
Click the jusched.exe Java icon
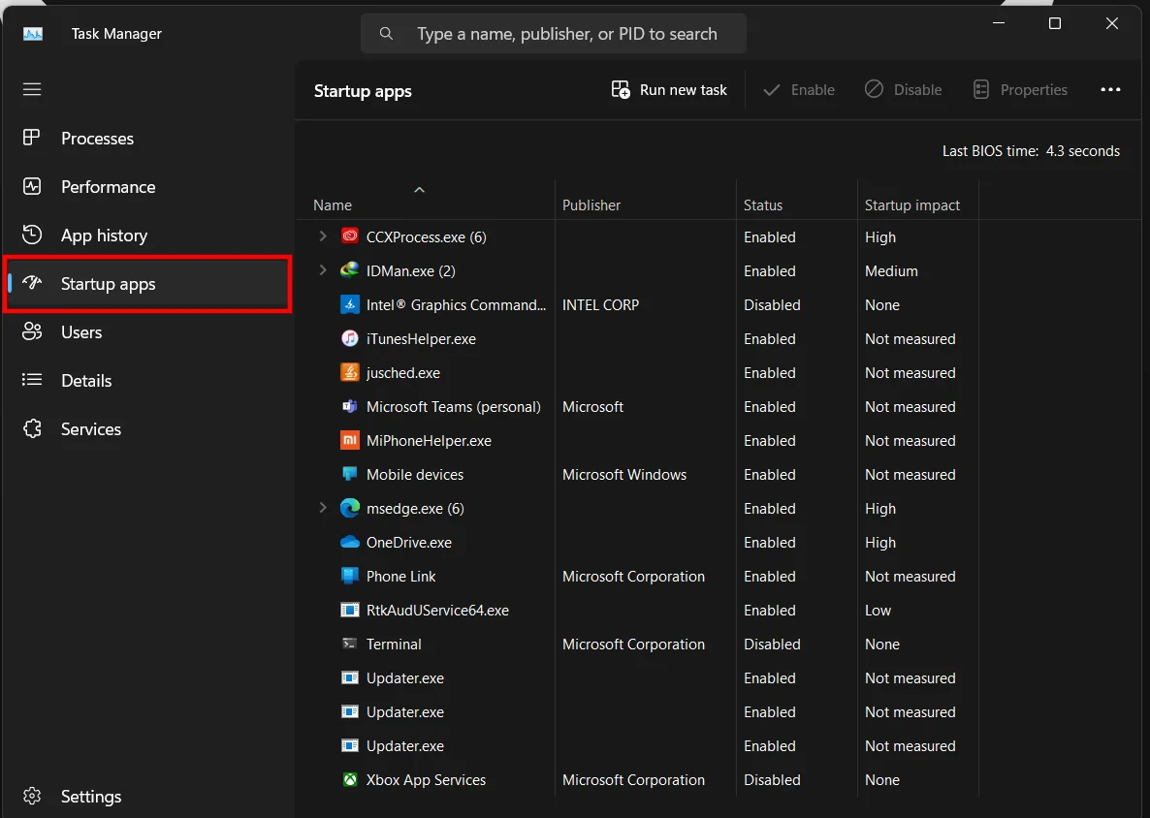[350, 373]
